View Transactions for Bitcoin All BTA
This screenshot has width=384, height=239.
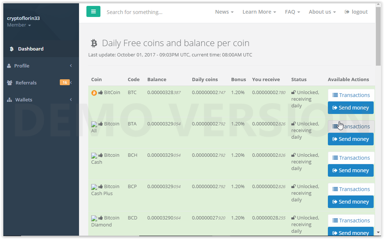point(351,127)
